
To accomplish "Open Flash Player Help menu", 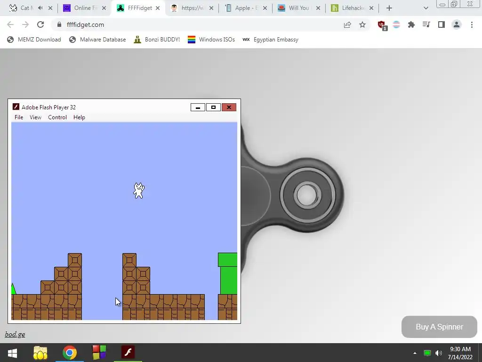I will [x=79, y=117].
